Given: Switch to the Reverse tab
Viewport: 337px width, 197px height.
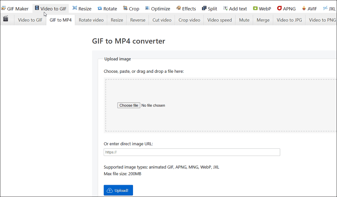Looking at the screenshot, I should tap(138, 20).
